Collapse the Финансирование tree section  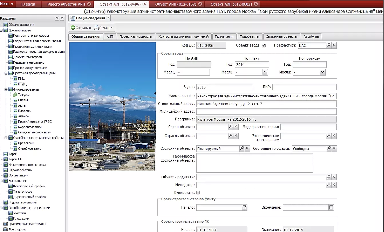click(6, 89)
